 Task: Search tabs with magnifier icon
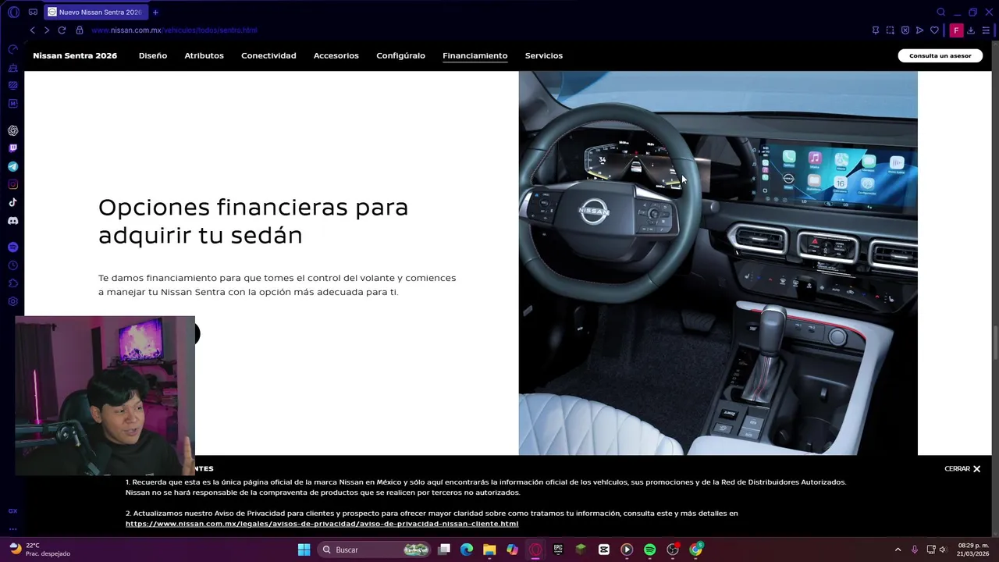pyautogui.click(x=940, y=12)
